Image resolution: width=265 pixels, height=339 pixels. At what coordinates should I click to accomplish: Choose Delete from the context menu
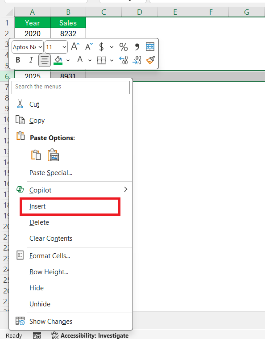[70, 222]
